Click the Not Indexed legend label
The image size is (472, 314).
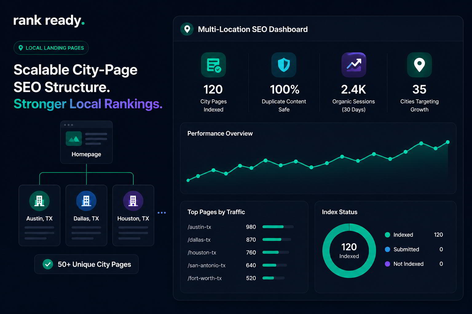[408, 264]
